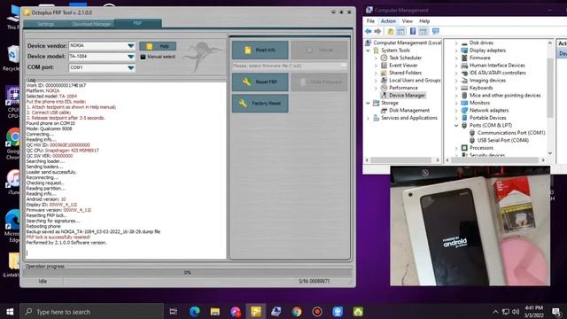The image size is (567, 319).
Task: Click the Reset FRP button
Action: point(260,82)
